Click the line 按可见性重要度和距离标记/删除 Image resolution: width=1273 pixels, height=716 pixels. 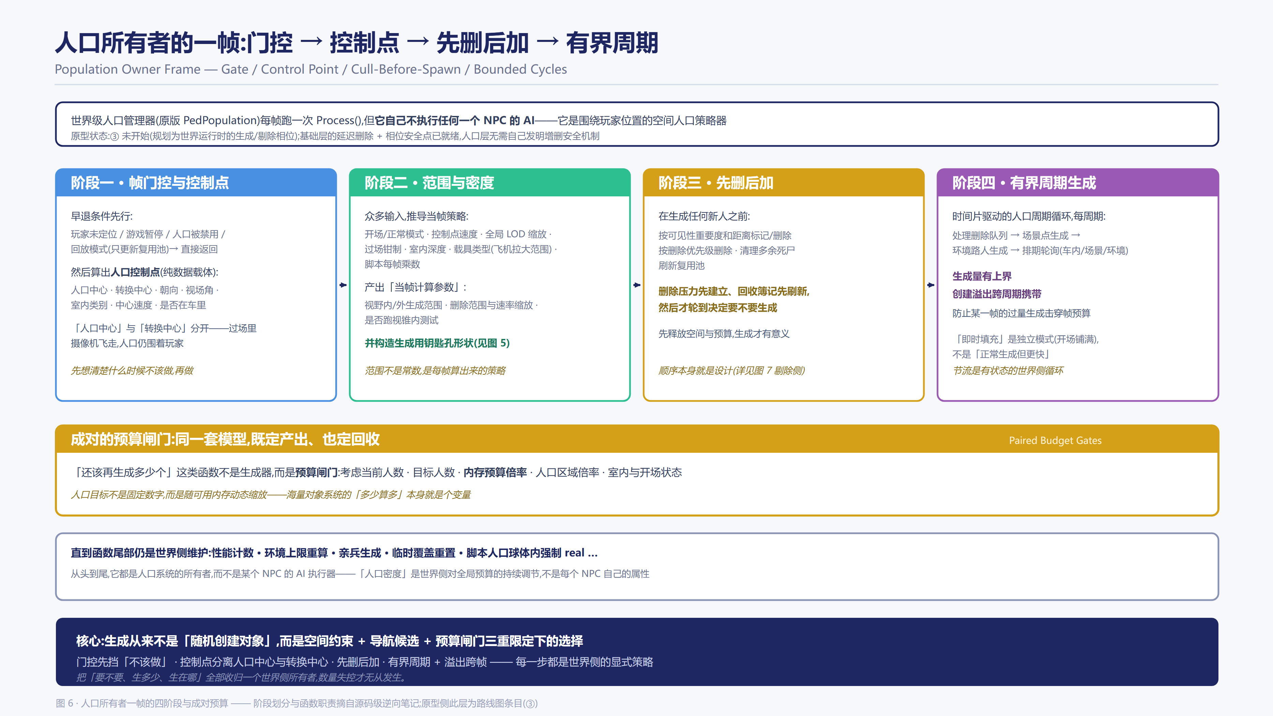pos(725,236)
